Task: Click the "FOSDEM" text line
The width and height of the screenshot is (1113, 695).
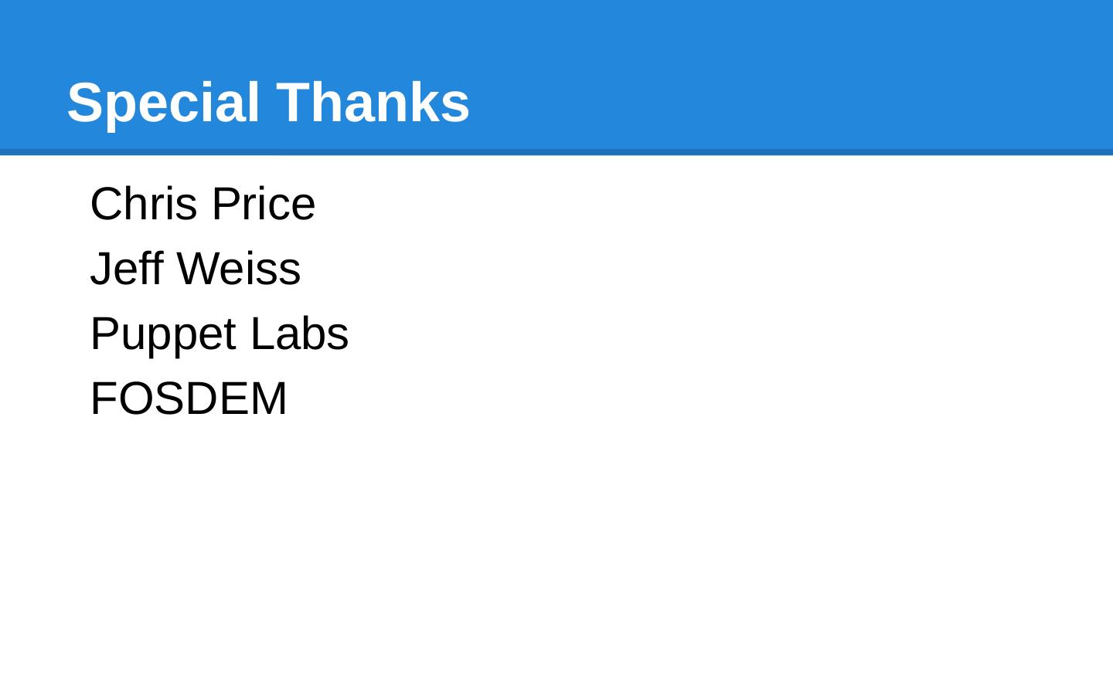Action: [189, 398]
